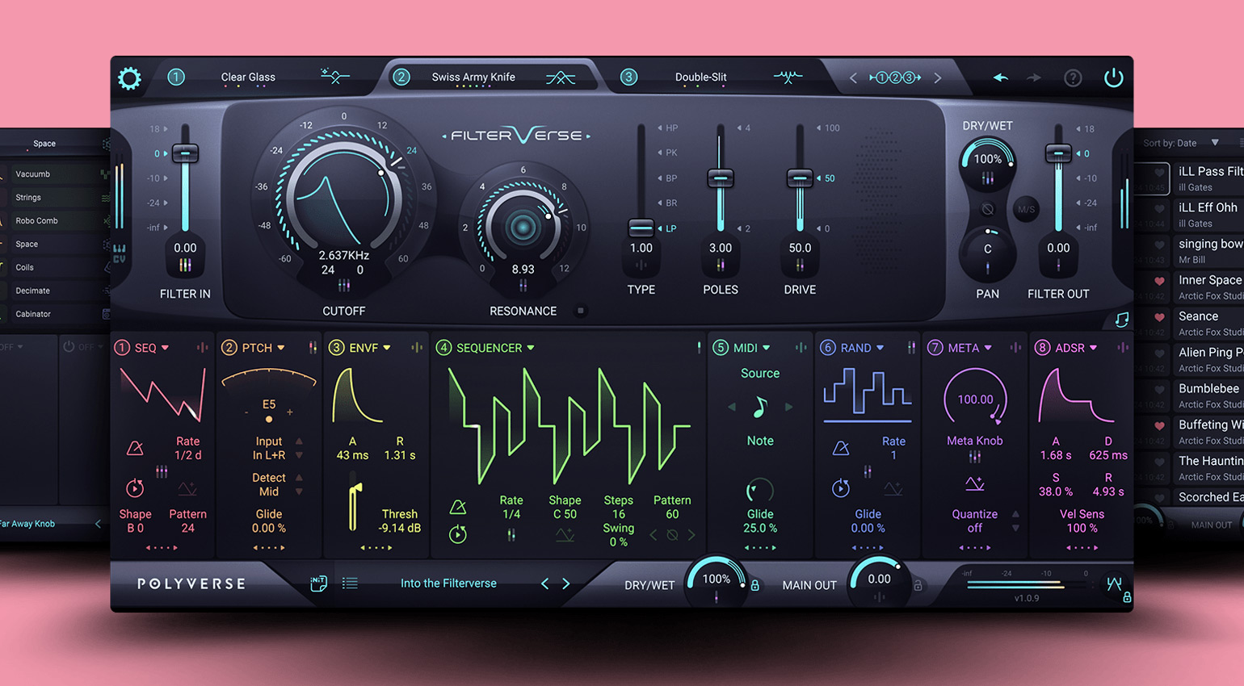Click the Resonance knob
Image resolution: width=1244 pixels, height=686 pixels.
523,228
